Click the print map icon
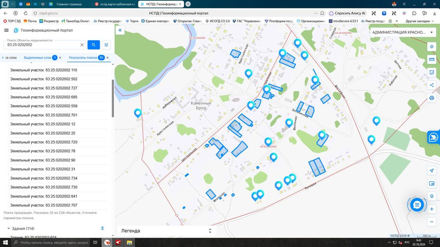Screen dimensions: 440x247 pyautogui.click(x=432, y=98)
